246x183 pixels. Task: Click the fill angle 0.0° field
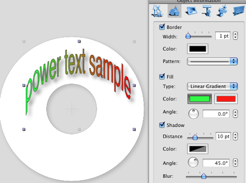click(x=216, y=114)
